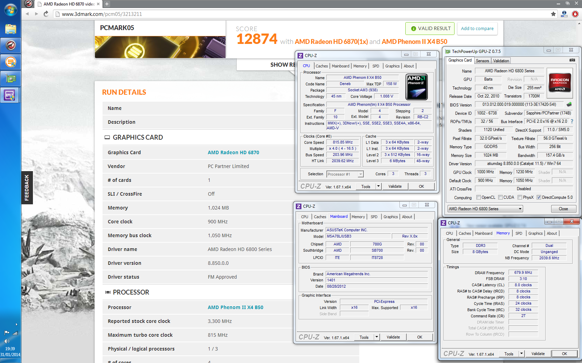The height and width of the screenshot is (363, 582).
Task: Click the 'FM Approved' driver status value
Action: 222,277
